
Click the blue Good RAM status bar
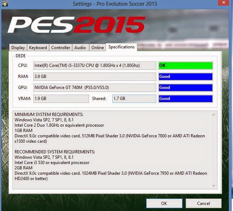(x=186, y=77)
